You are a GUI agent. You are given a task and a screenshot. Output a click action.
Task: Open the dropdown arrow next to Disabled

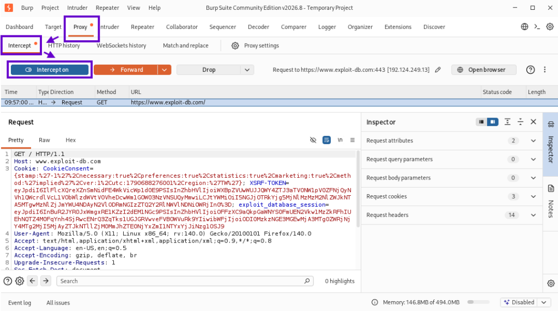(544, 302)
